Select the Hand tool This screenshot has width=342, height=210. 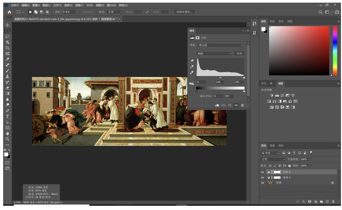[x=7, y=133]
